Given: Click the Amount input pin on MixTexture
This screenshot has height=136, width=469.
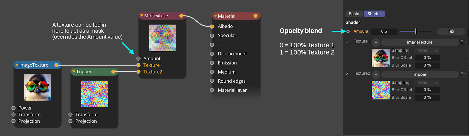Looking at the screenshot, I should pyautogui.click(x=138, y=58).
